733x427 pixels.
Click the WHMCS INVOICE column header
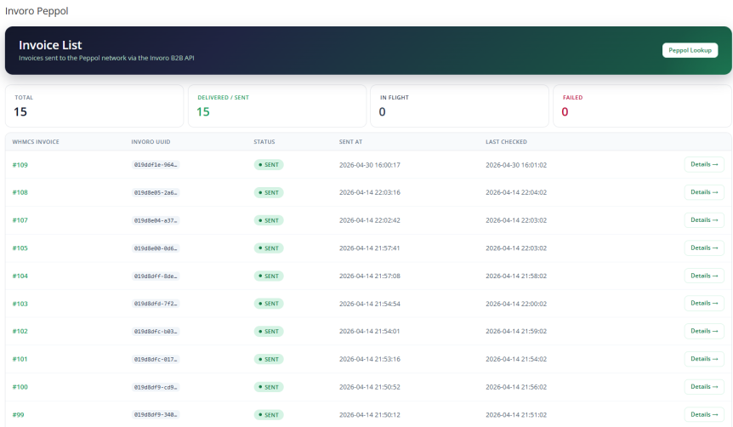36,142
